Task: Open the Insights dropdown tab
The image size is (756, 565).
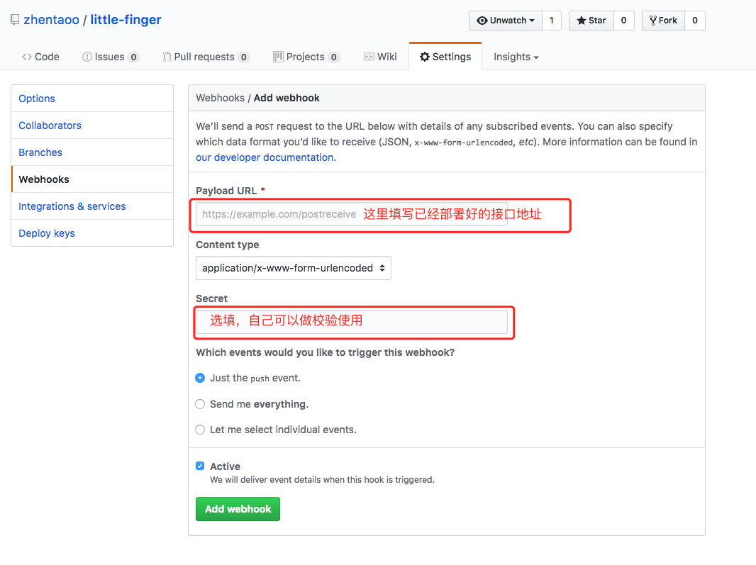Action: coord(516,57)
